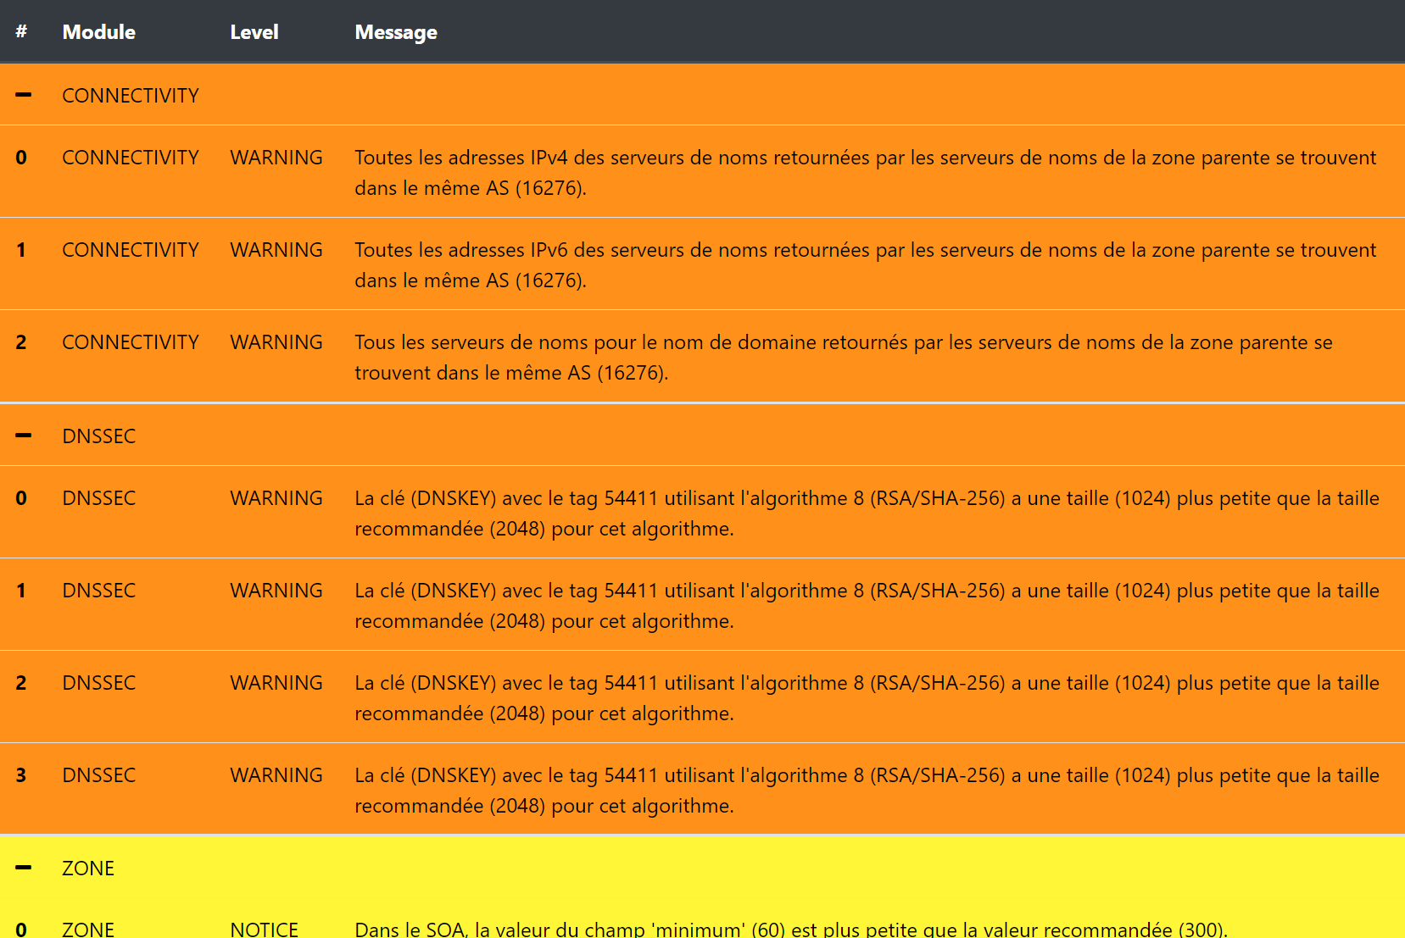Image resolution: width=1405 pixels, height=938 pixels.
Task: Click WARNING level in DNSSEC row 0
Action: (x=276, y=498)
